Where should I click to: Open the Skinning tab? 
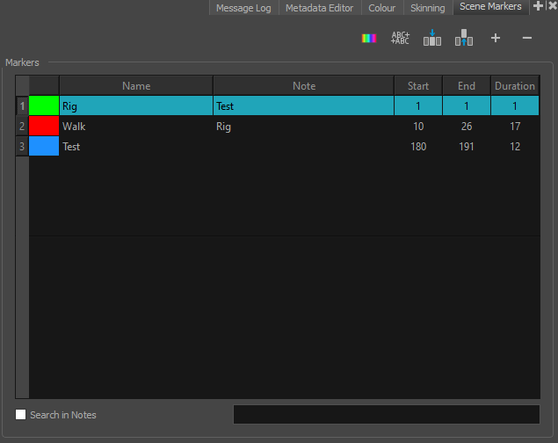[428, 8]
